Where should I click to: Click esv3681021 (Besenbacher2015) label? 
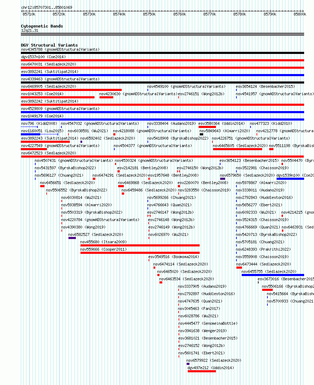208,338
